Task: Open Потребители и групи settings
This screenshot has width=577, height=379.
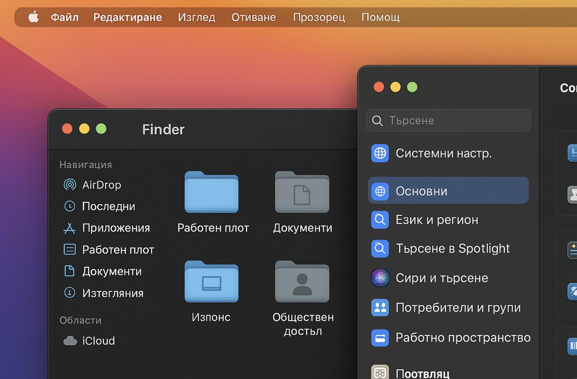Action: [458, 308]
